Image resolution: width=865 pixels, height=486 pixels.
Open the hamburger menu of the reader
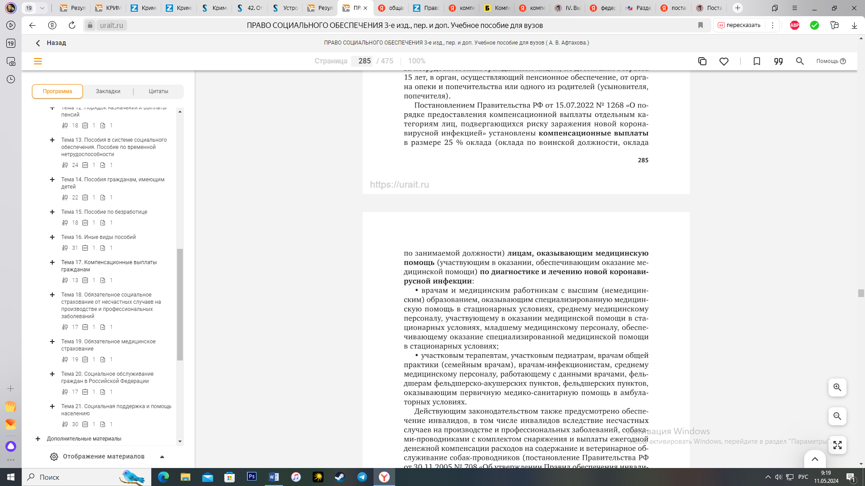point(38,61)
